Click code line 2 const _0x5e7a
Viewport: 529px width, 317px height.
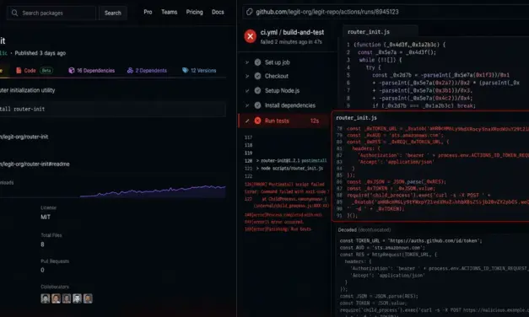point(397,52)
